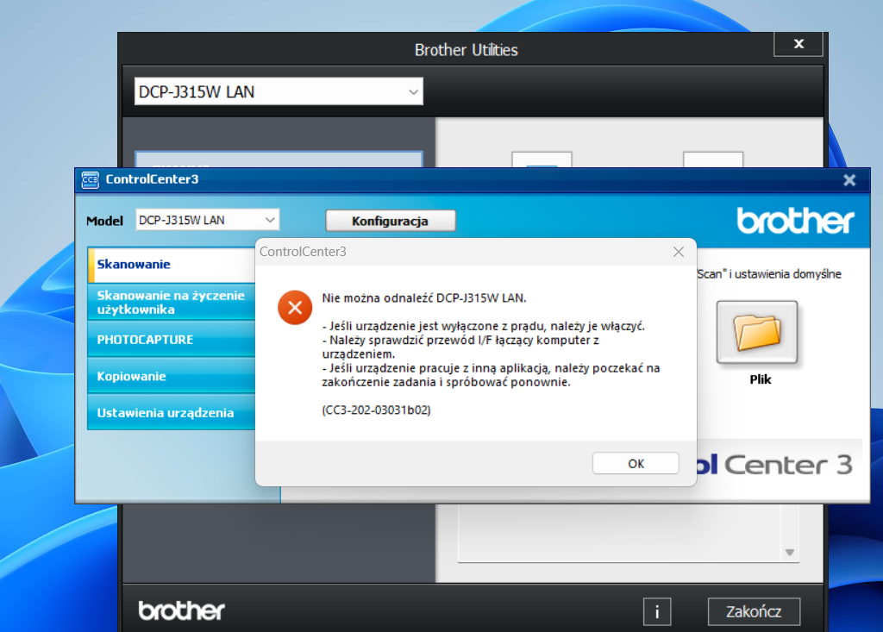Select the Skanowanie tab
The width and height of the screenshot is (883, 632).
[172, 264]
